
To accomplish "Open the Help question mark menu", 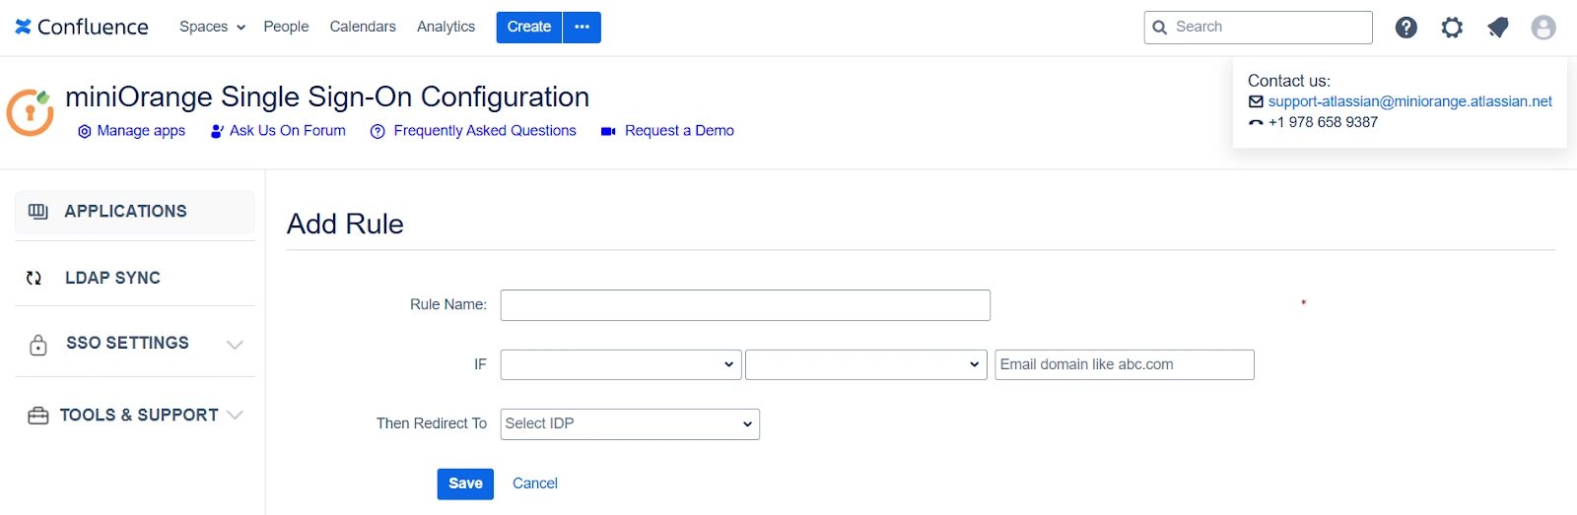I will [x=1406, y=28].
